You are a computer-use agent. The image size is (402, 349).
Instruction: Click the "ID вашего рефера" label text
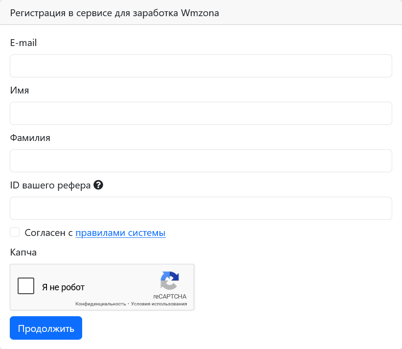click(x=50, y=186)
